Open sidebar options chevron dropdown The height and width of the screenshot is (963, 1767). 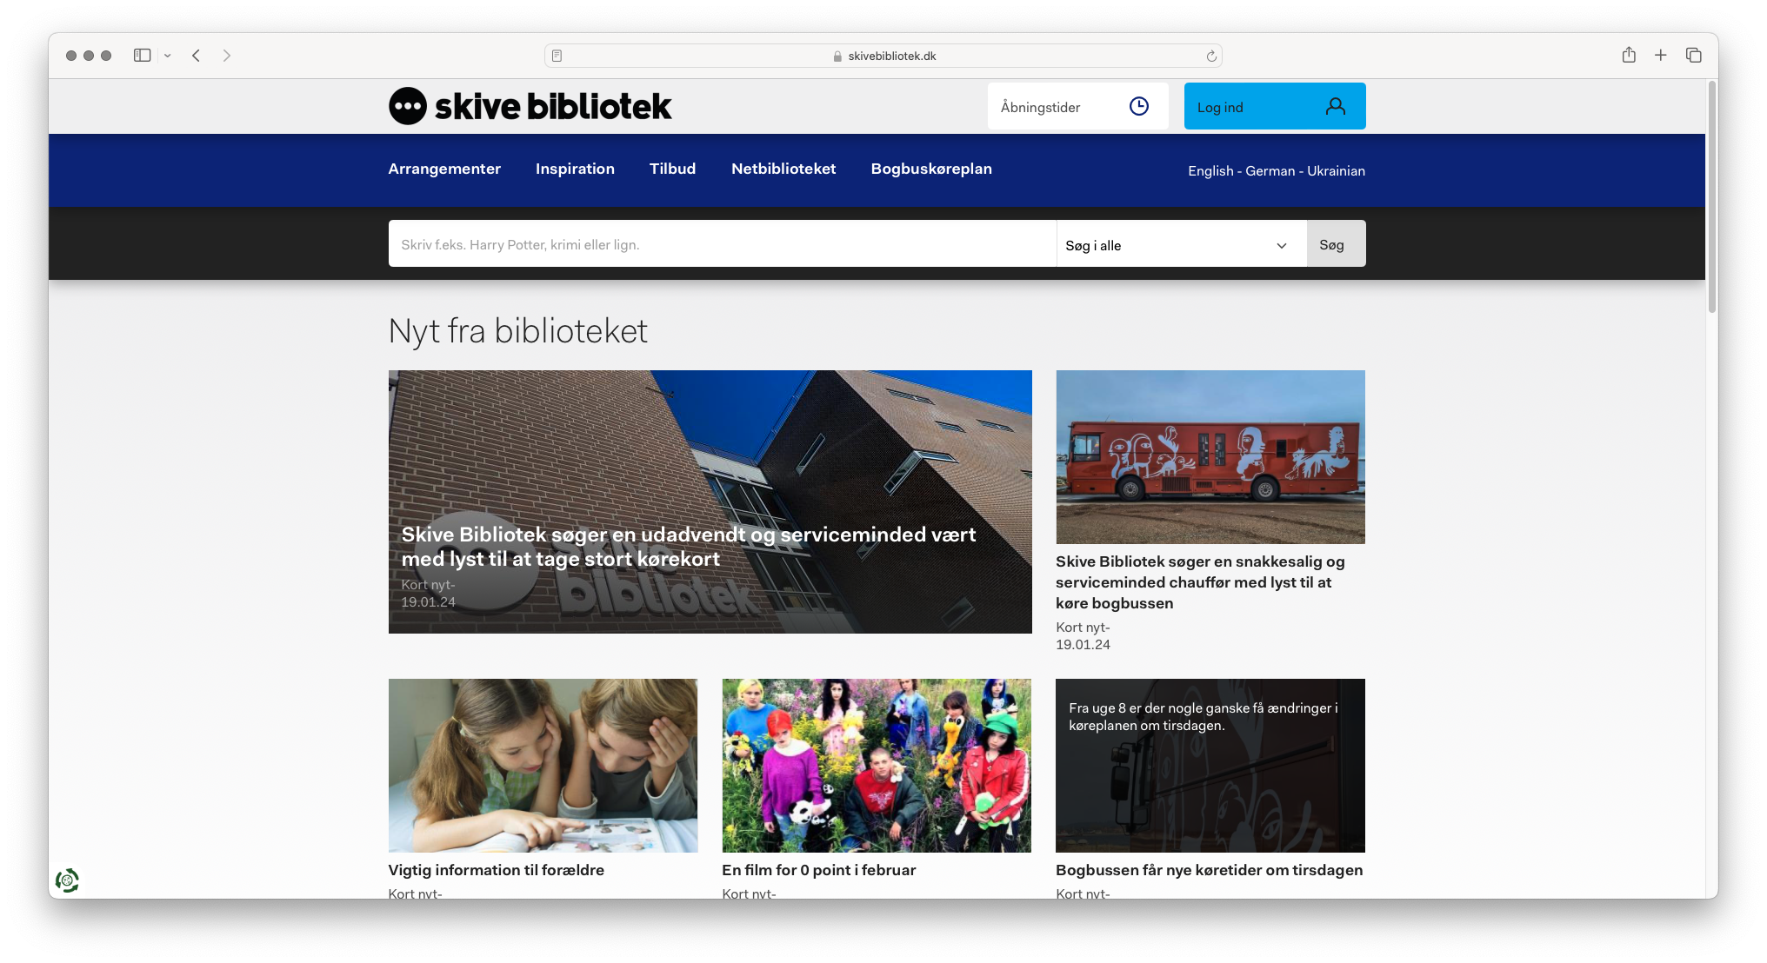point(168,56)
